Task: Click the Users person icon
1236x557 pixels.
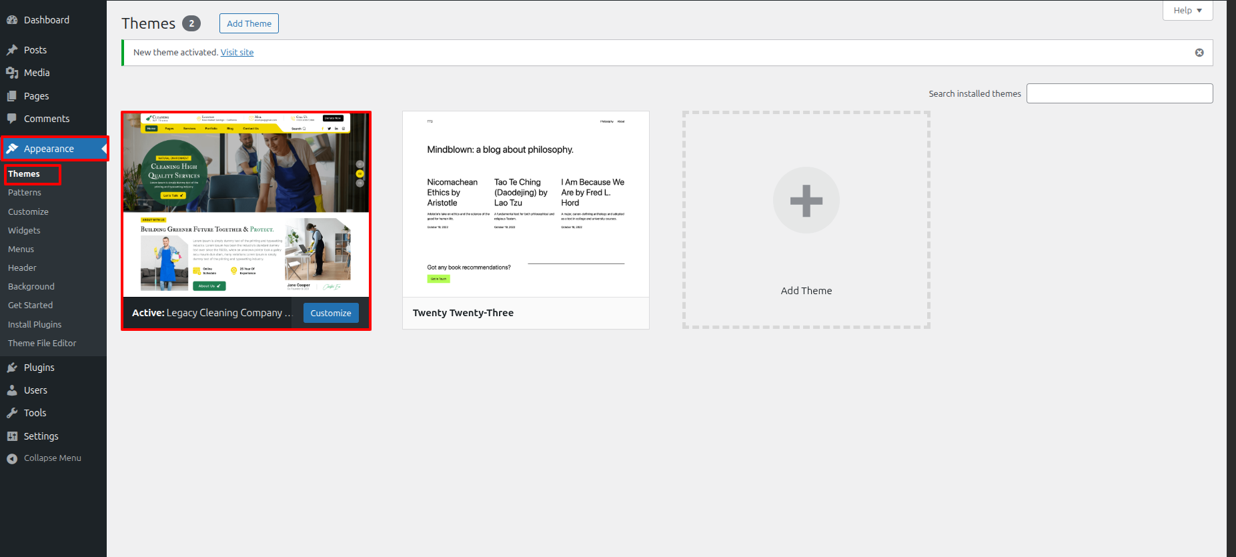Action: pyautogui.click(x=12, y=390)
